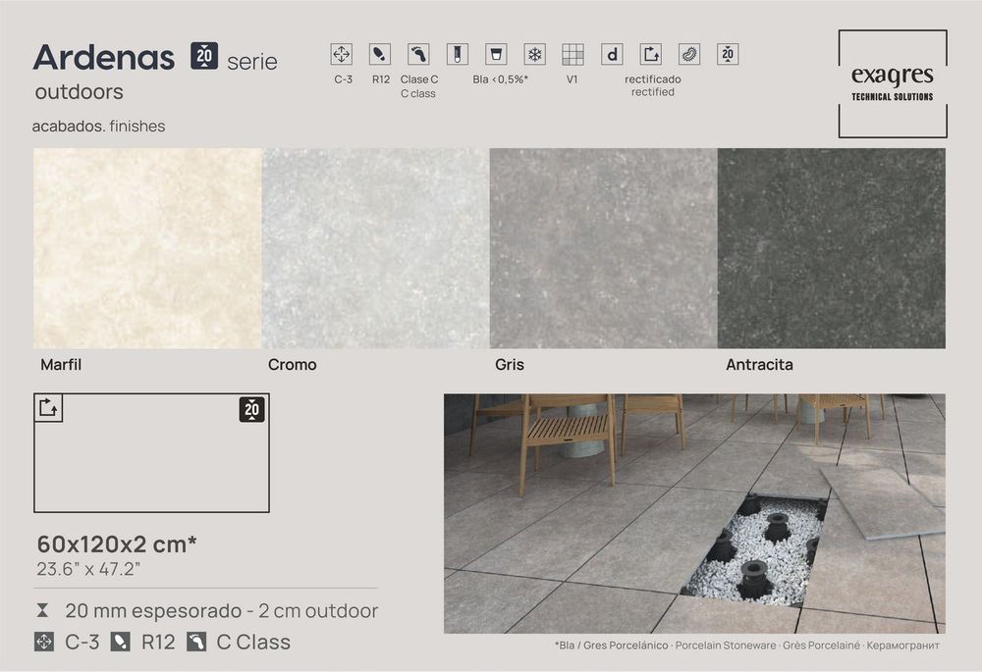This screenshot has width=982, height=672.
Task: Click the 'acabados. finishes' heading
Action: [100, 126]
